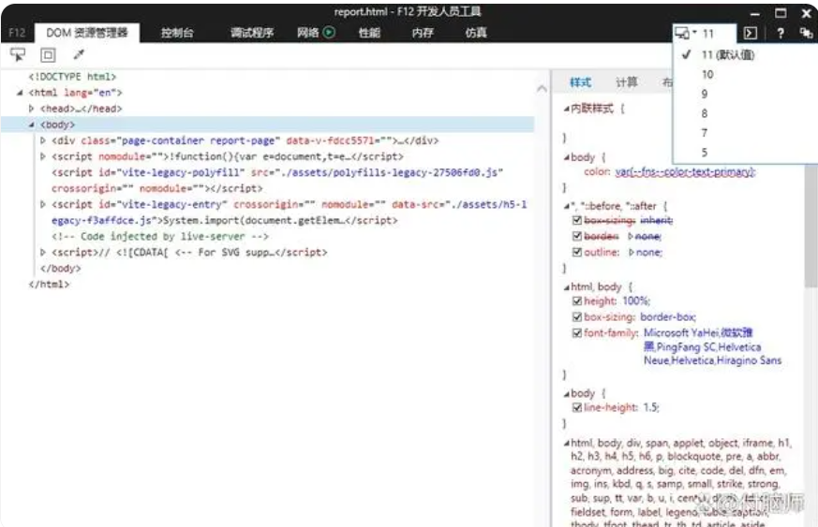Select document mode 8

[x=705, y=113]
